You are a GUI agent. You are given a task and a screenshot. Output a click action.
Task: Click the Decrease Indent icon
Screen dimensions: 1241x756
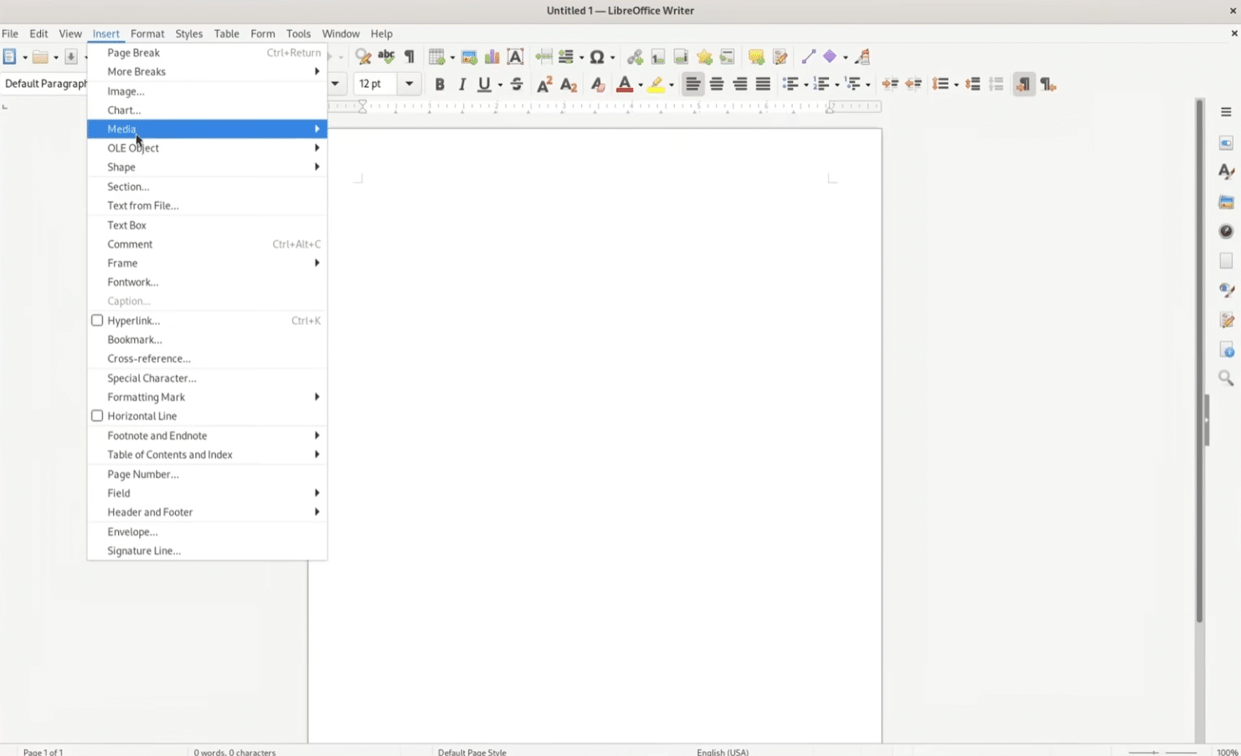914,84
